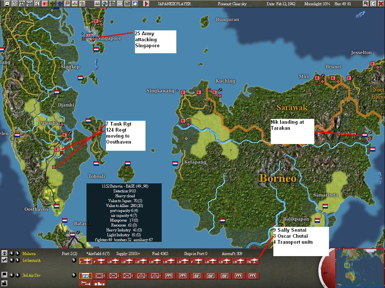Viewport: 385px width, 288px height.
Task: Select the bar-chart unit icon in second row
Action: click(x=99, y=283)
